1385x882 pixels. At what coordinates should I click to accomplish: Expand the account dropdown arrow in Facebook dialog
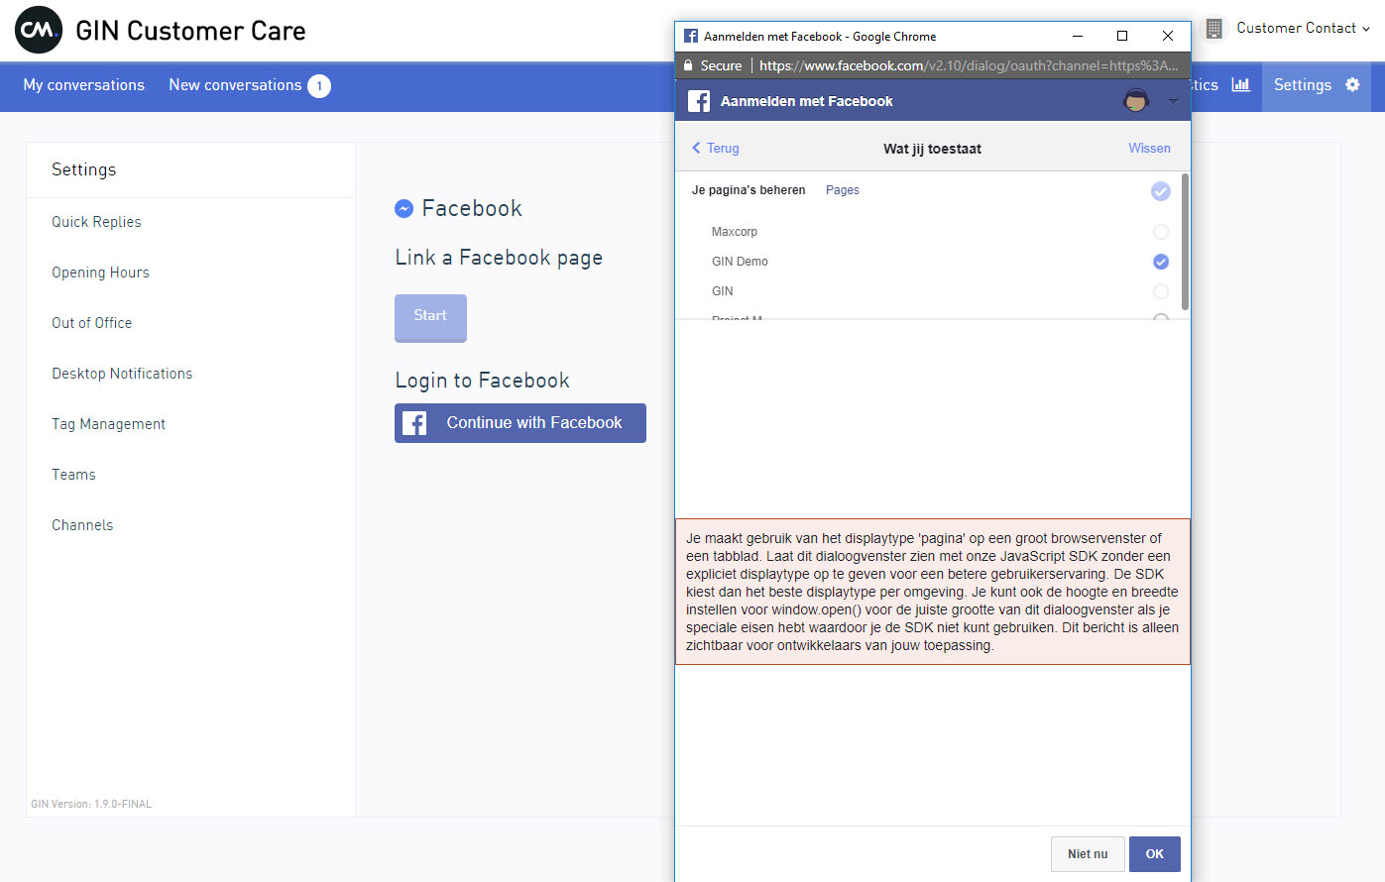[1173, 101]
